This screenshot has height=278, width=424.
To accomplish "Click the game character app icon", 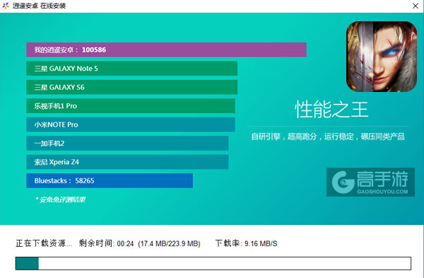I will [382, 57].
